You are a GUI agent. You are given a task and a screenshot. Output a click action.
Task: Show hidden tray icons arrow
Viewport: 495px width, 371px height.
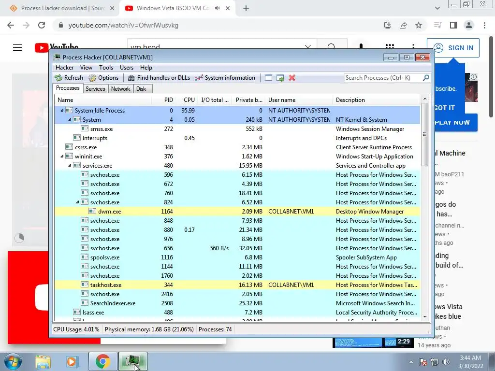[x=411, y=362]
